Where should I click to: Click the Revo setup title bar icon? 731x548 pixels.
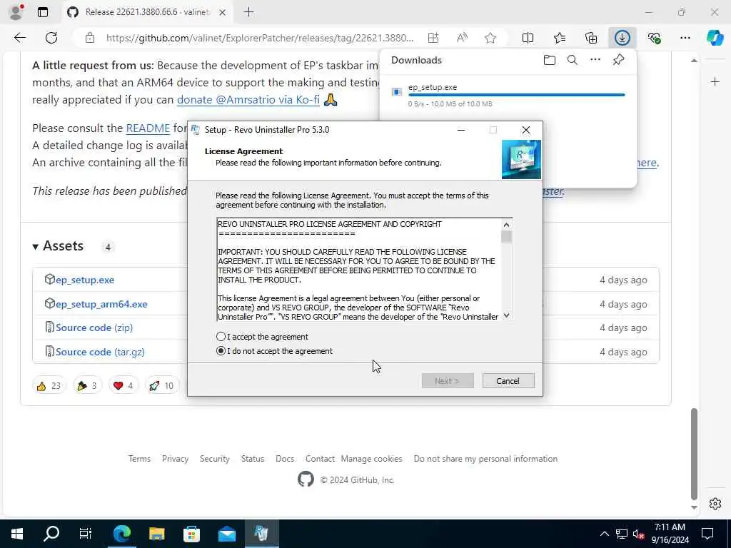(x=196, y=130)
